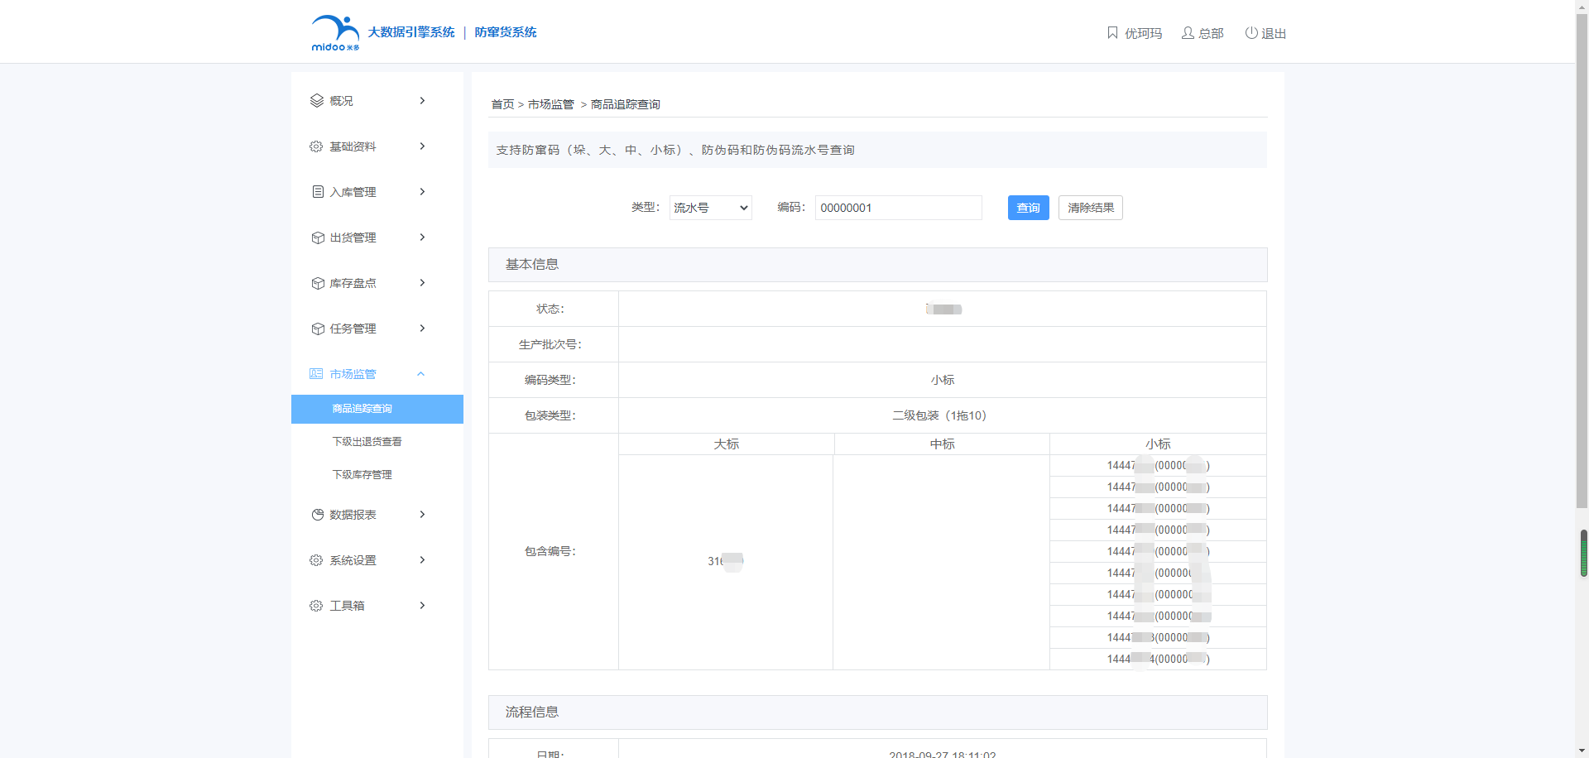Open the 类型 dropdown showing 流水号

point(710,208)
